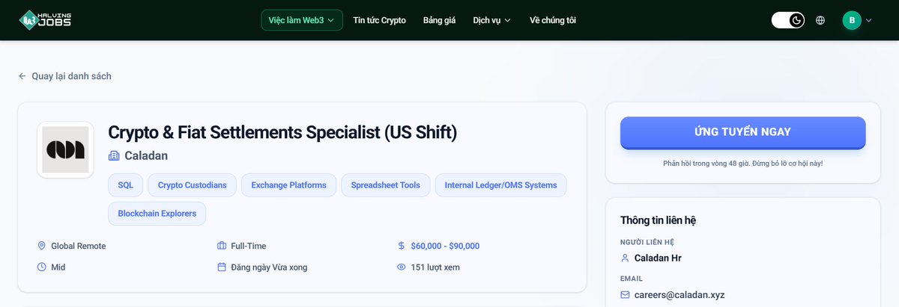Click the job title heading
899x307 pixels.
coord(282,132)
